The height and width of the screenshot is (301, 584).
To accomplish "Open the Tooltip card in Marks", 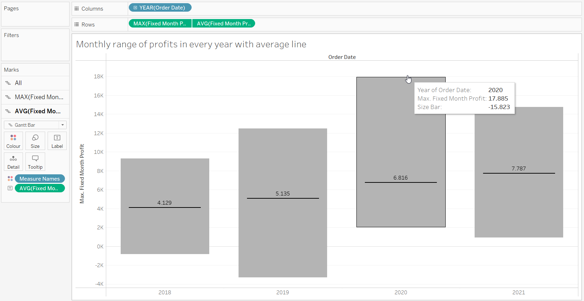I will (35, 162).
